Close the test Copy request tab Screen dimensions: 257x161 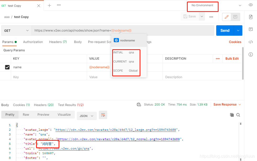39,6
